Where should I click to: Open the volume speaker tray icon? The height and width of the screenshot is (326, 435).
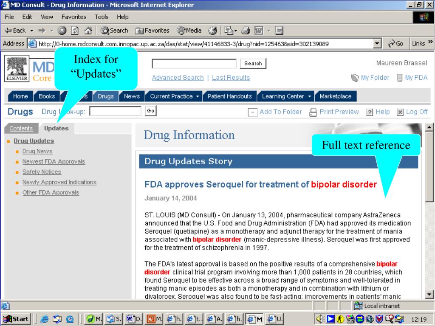tap(319, 319)
